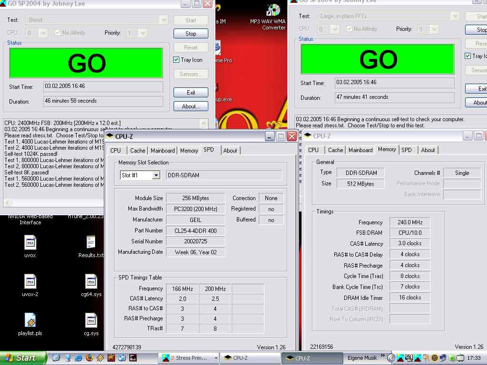
Task: Switch to CPU tab in SPD CPU-Z window
Action: (116, 151)
